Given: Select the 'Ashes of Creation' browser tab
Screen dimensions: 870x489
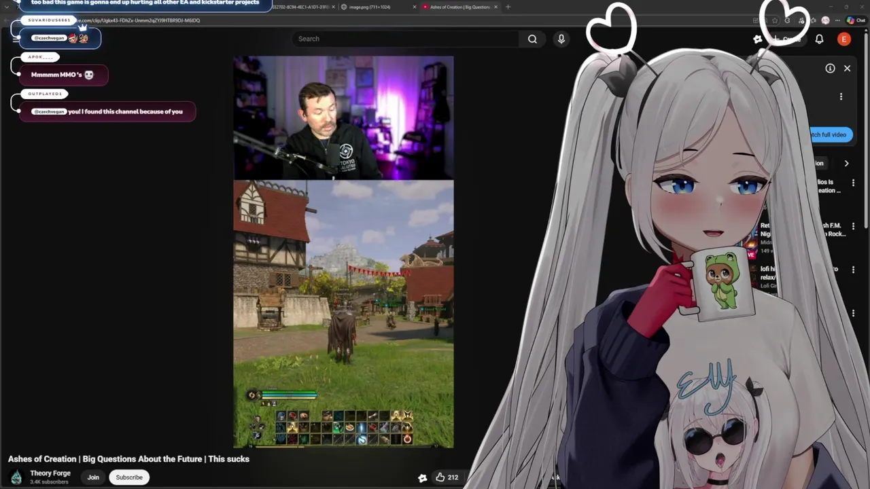Looking at the screenshot, I should [x=459, y=7].
